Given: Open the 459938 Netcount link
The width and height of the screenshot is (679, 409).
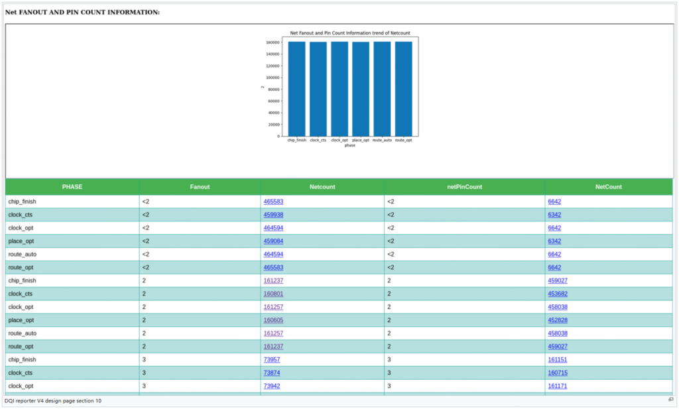Looking at the screenshot, I should (x=273, y=215).
